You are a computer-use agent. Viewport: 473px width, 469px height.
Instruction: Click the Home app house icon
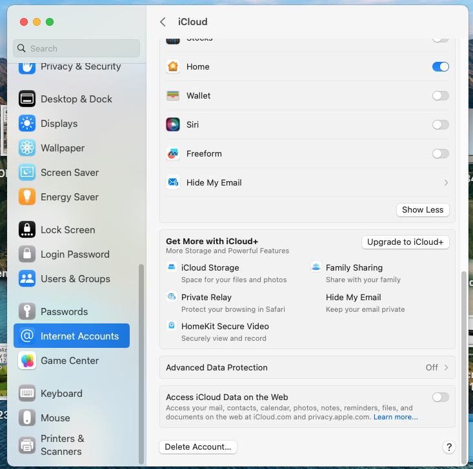(x=173, y=66)
